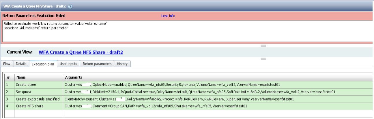Select the Execution plan tab
Viewport: 374px width, 119px height.
tap(43, 64)
